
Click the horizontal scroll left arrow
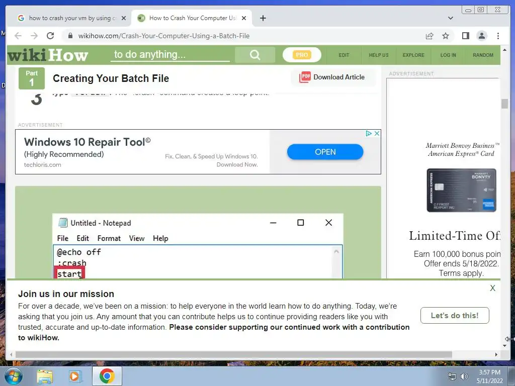[x=11, y=354]
